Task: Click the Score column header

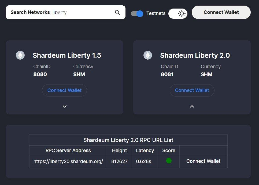Action: click(x=169, y=151)
